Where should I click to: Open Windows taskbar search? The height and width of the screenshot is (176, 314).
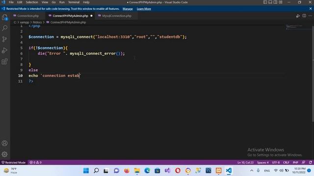pyautogui.click(x=96, y=171)
